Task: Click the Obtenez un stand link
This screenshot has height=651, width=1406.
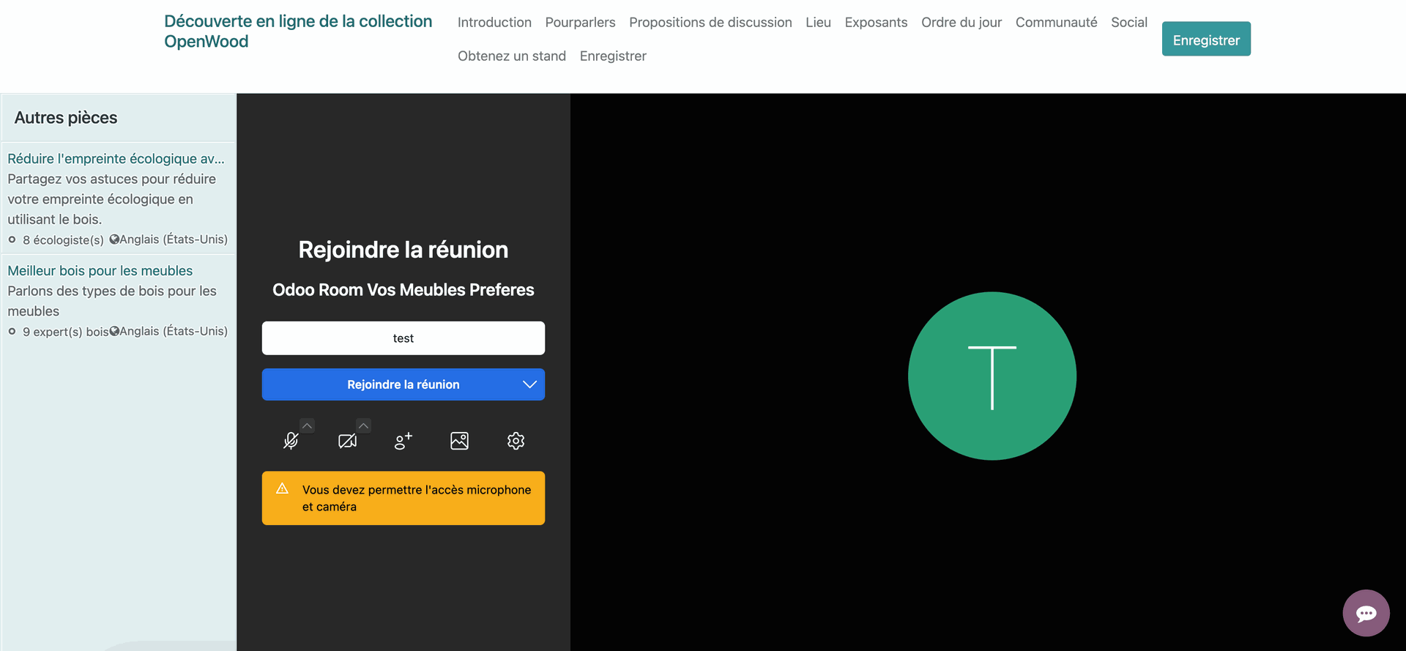Action: 511,56
